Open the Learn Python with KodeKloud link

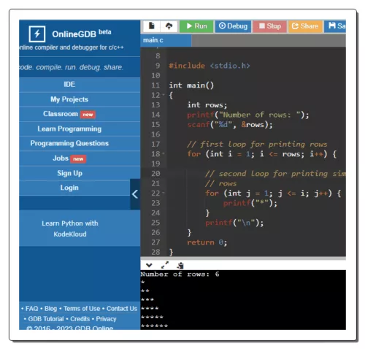point(70,229)
